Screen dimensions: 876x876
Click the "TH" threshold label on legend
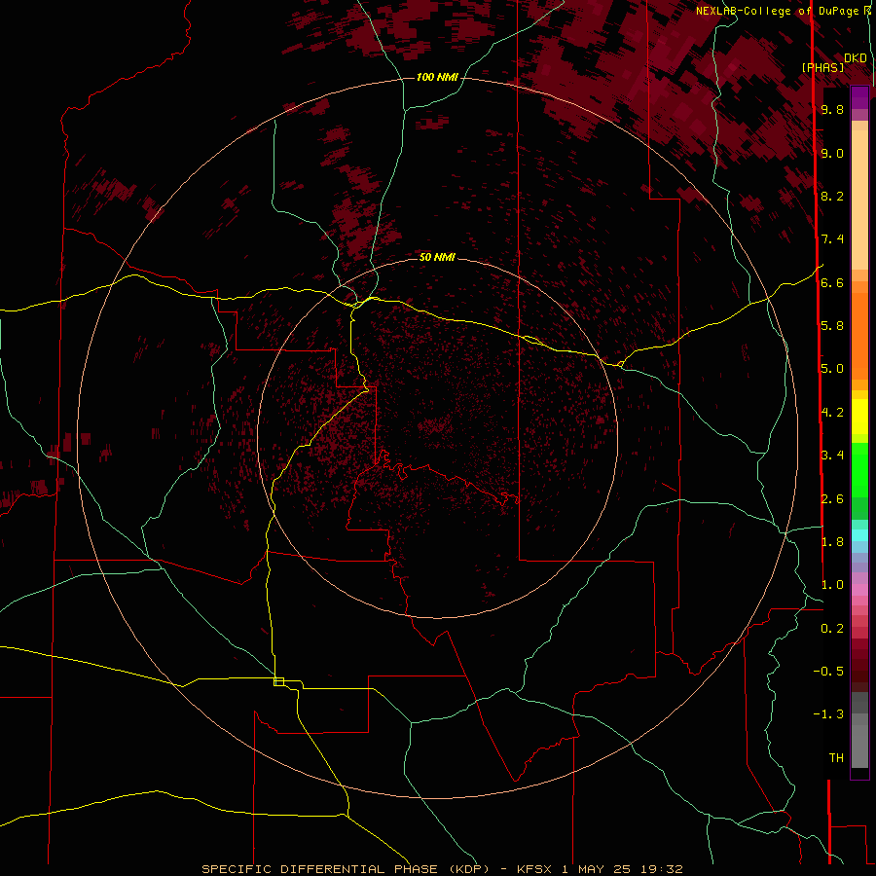(836, 758)
